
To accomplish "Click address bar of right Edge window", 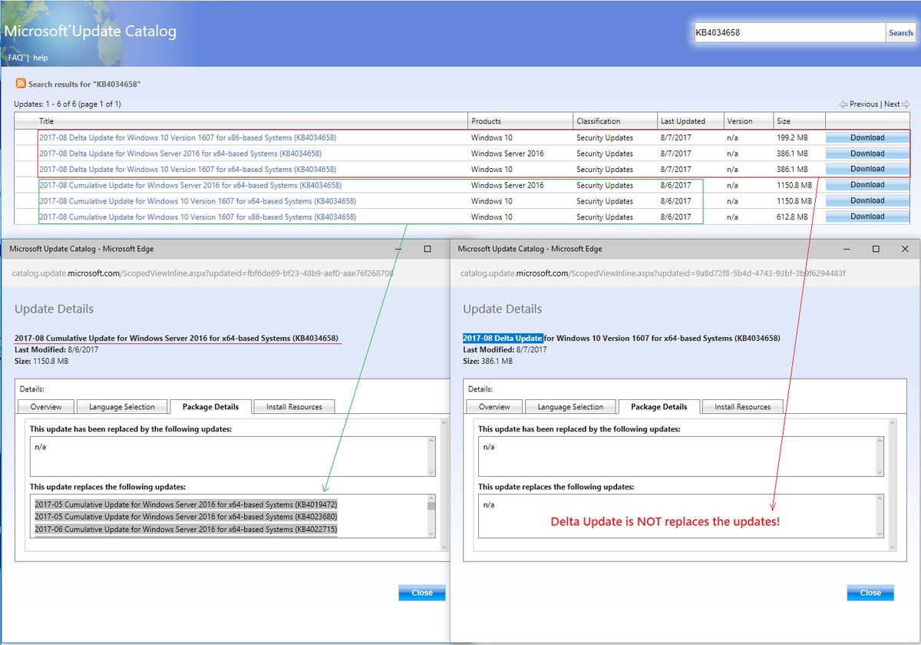I will [653, 273].
